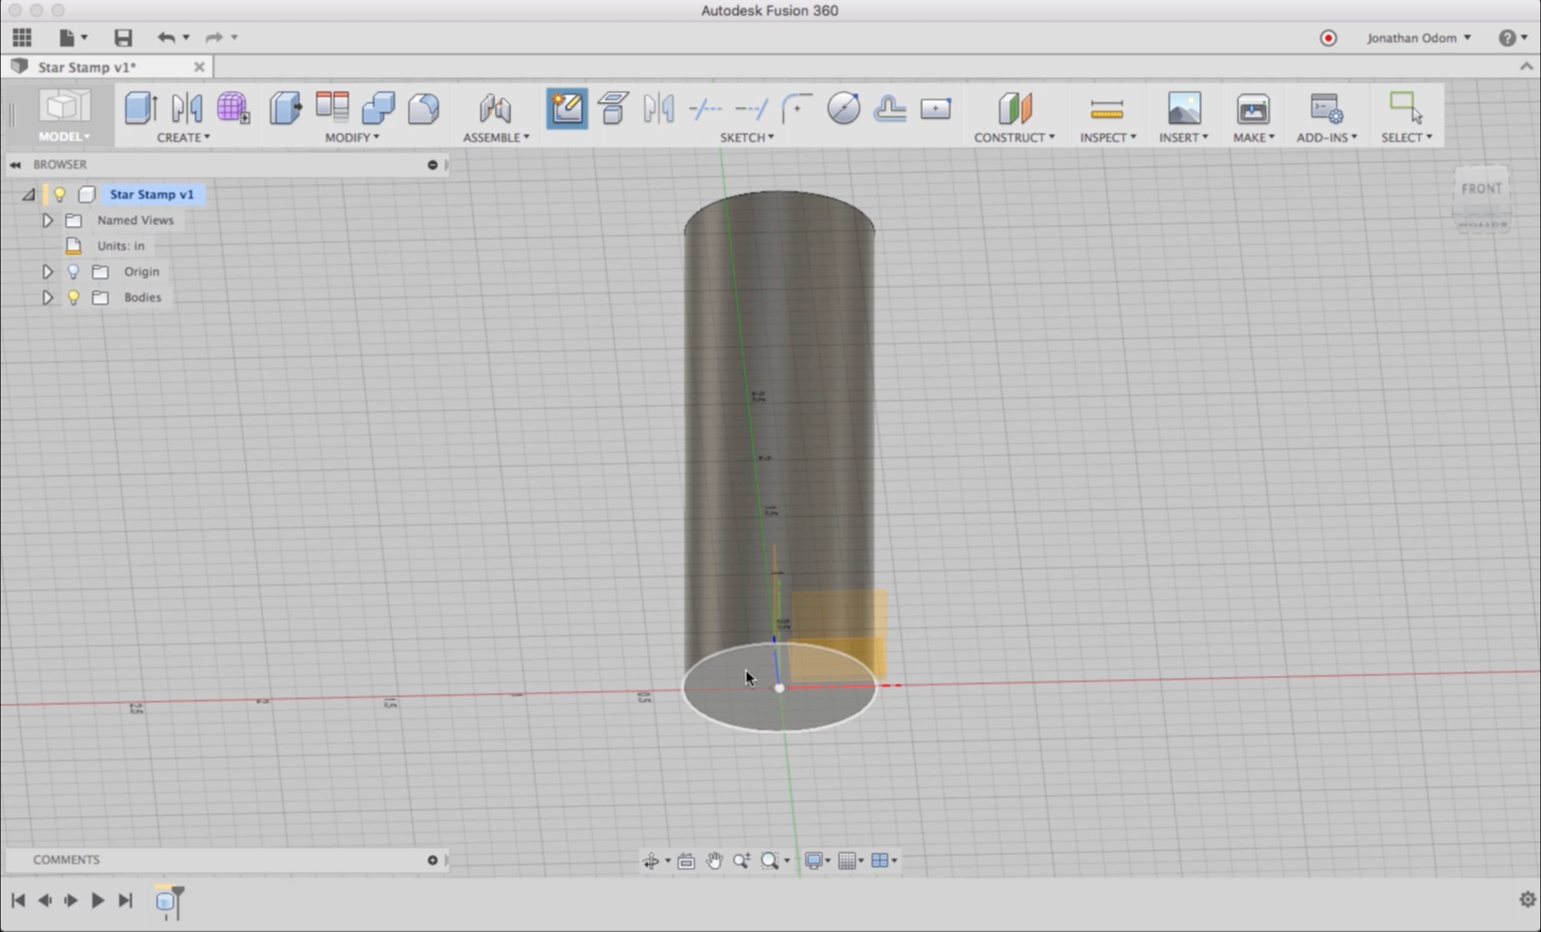Click the Revolve tool icon
Image resolution: width=1541 pixels, height=932 pixels.
pos(186,108)
